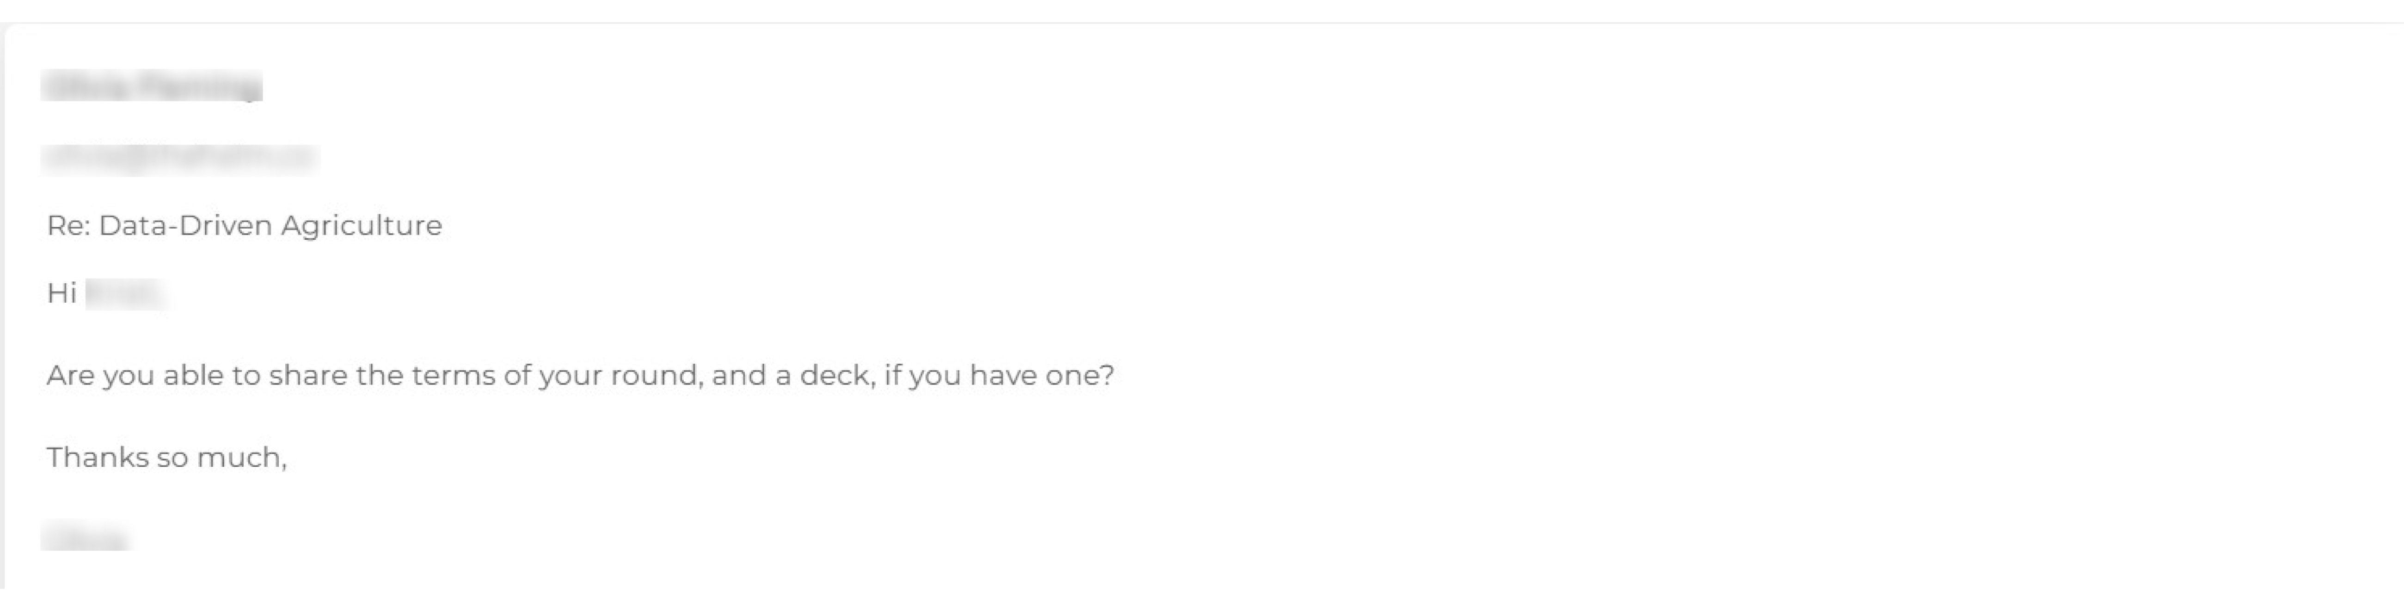Click the "Re:" prefix in the subject

(x=68, y=226)
